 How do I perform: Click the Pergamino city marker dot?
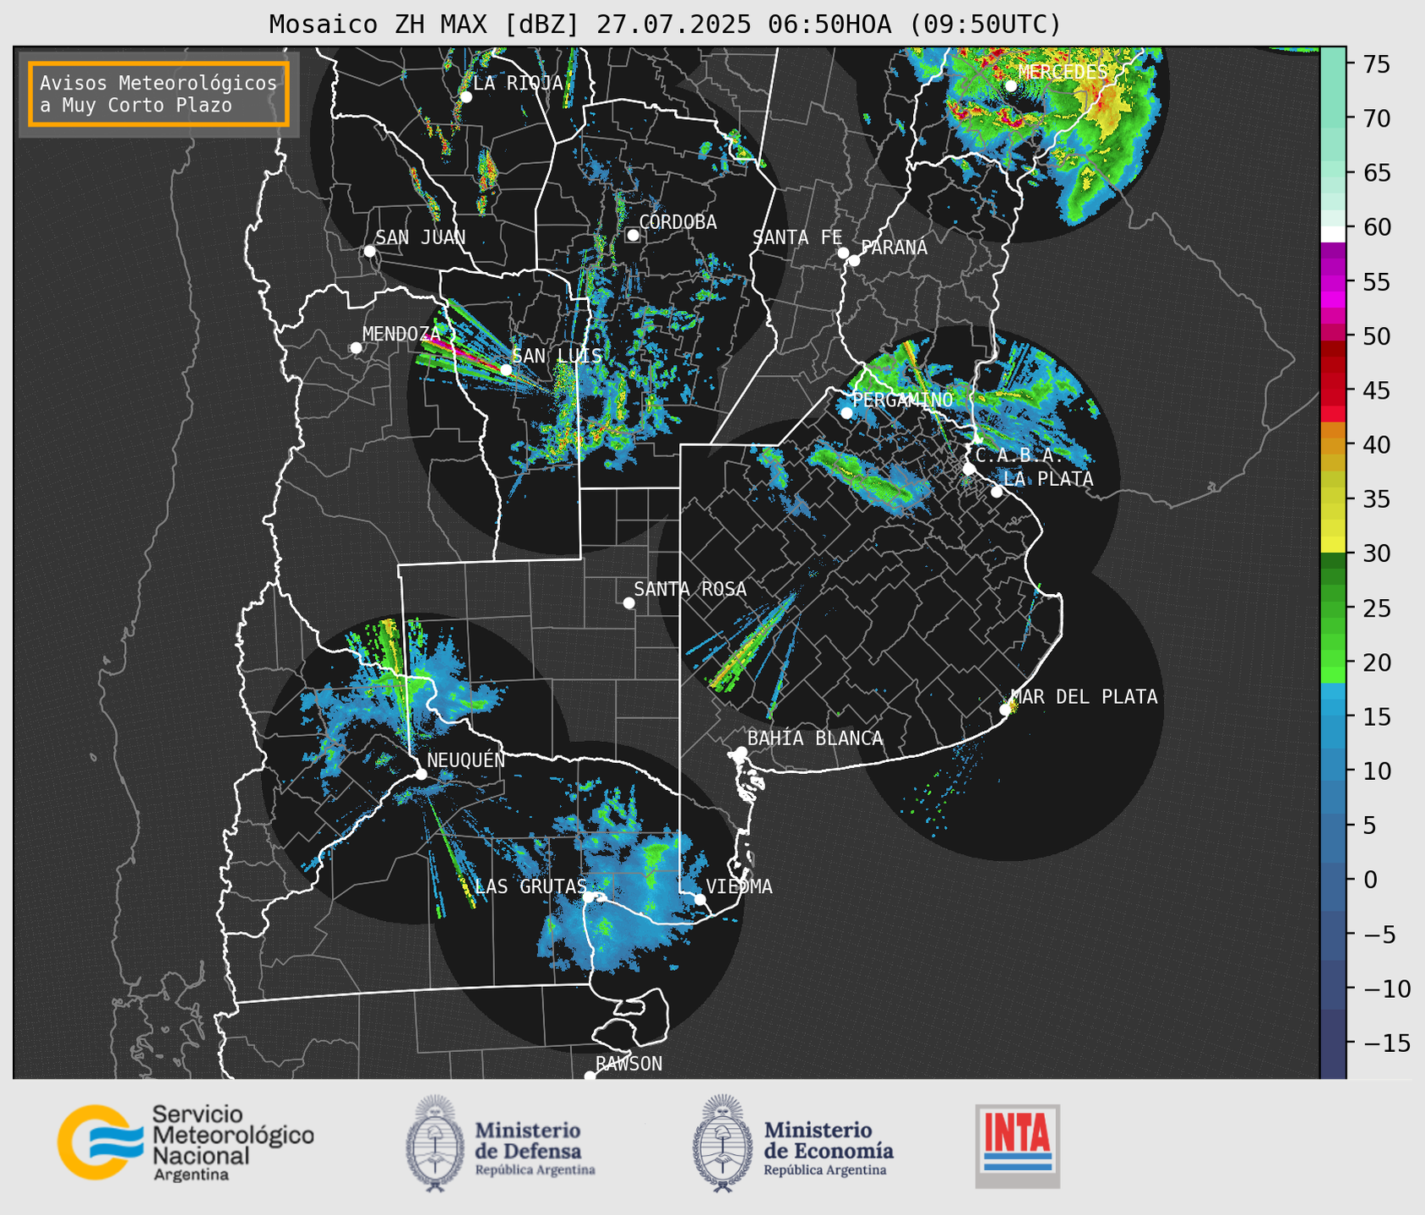click(x=846, y=413)
